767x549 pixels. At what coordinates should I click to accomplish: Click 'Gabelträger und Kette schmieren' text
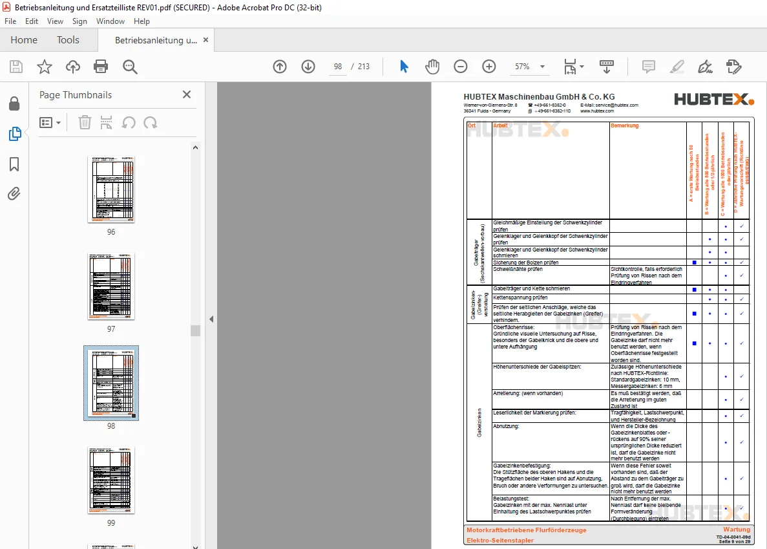pyautogui.click(x=531, y=288)
